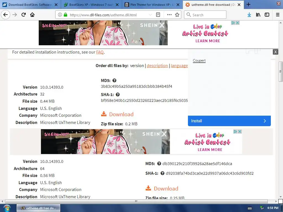The image size is (283, 212).
Task: Click the 4:50 PM taskbar clock
Action: pos(273,208)
